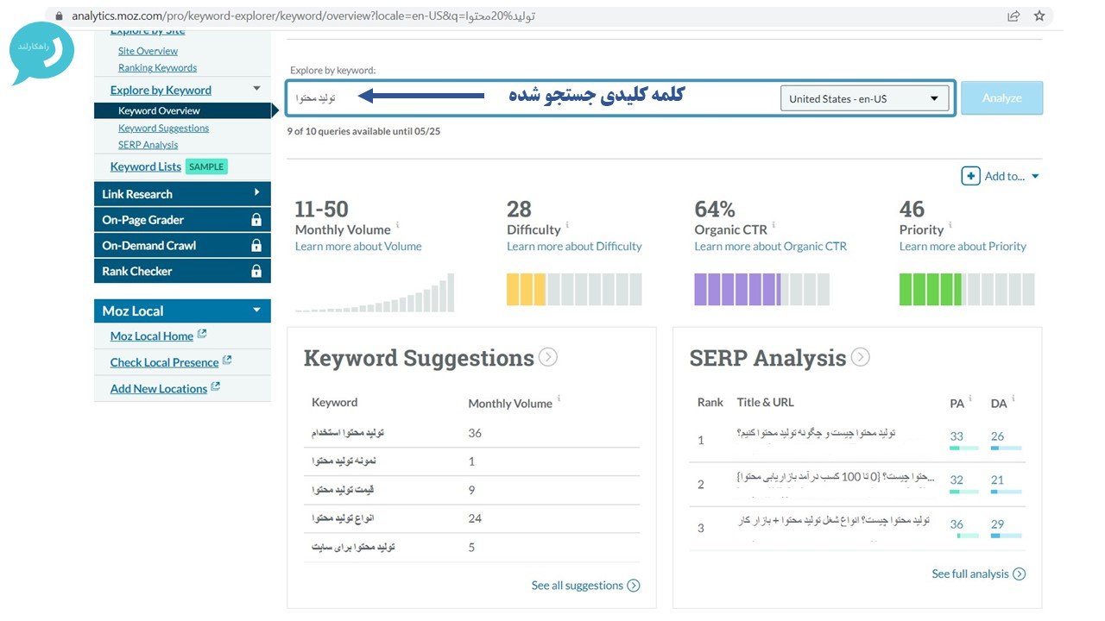1105x621 pixels.
Task: Click the address bar lock icon
Action: 60,16
